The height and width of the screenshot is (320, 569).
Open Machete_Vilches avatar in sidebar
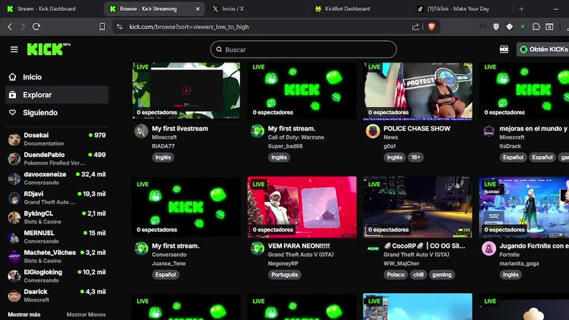(x=14, y=256)
